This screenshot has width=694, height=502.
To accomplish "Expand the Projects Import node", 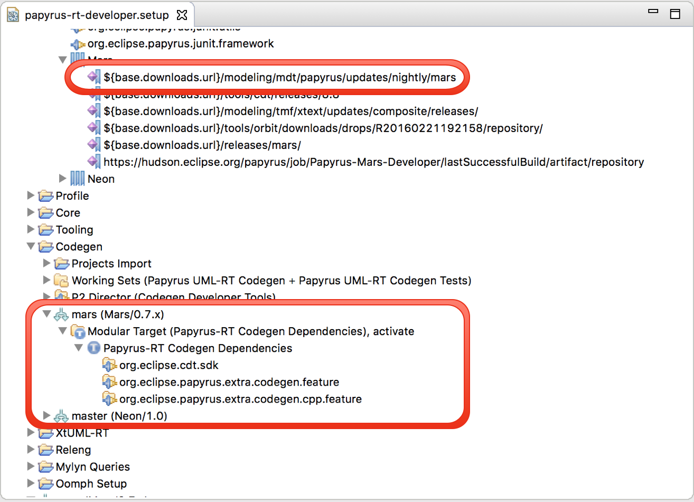I will (x=47, y=264).
